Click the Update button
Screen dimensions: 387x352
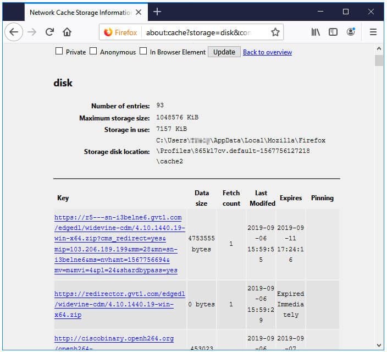click(224, 52)
